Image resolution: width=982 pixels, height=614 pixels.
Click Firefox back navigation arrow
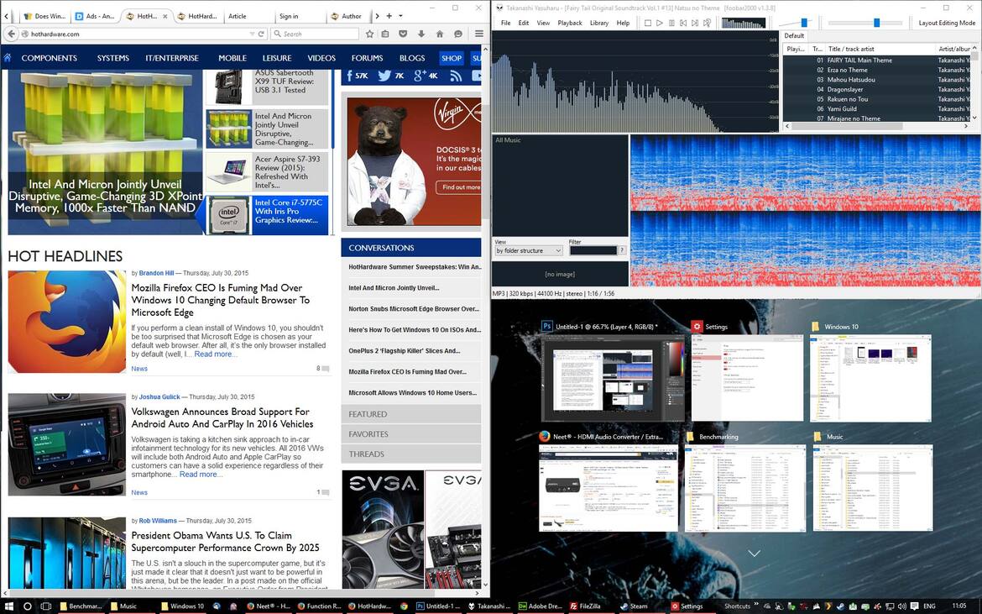coord(11,34)
